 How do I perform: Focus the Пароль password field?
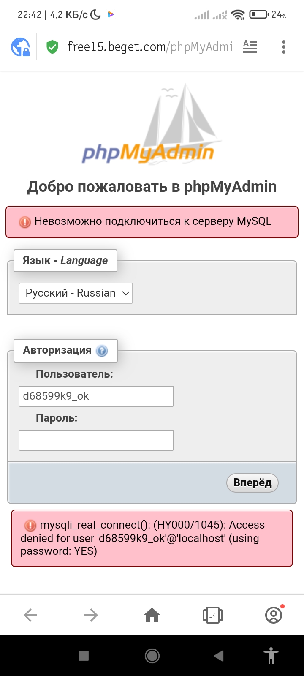96,440
